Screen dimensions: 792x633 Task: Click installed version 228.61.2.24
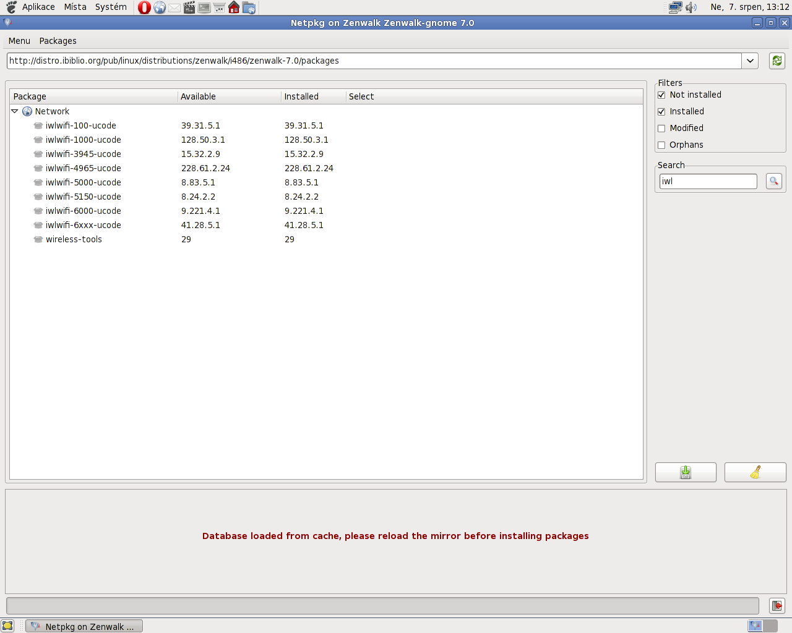309,168
